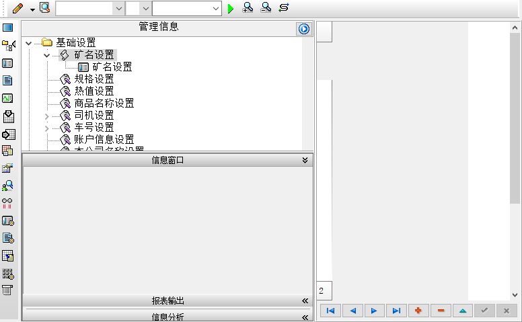Go to first record navigator button
The image size is (522, 322).
pyautogui.click(x=330, y=311)
